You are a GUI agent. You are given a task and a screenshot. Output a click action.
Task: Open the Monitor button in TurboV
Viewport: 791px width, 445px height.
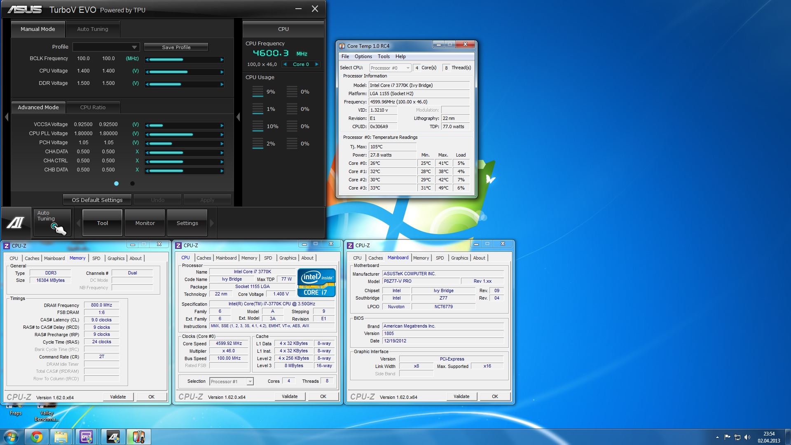pyautogui.click(x=145, y=223)
